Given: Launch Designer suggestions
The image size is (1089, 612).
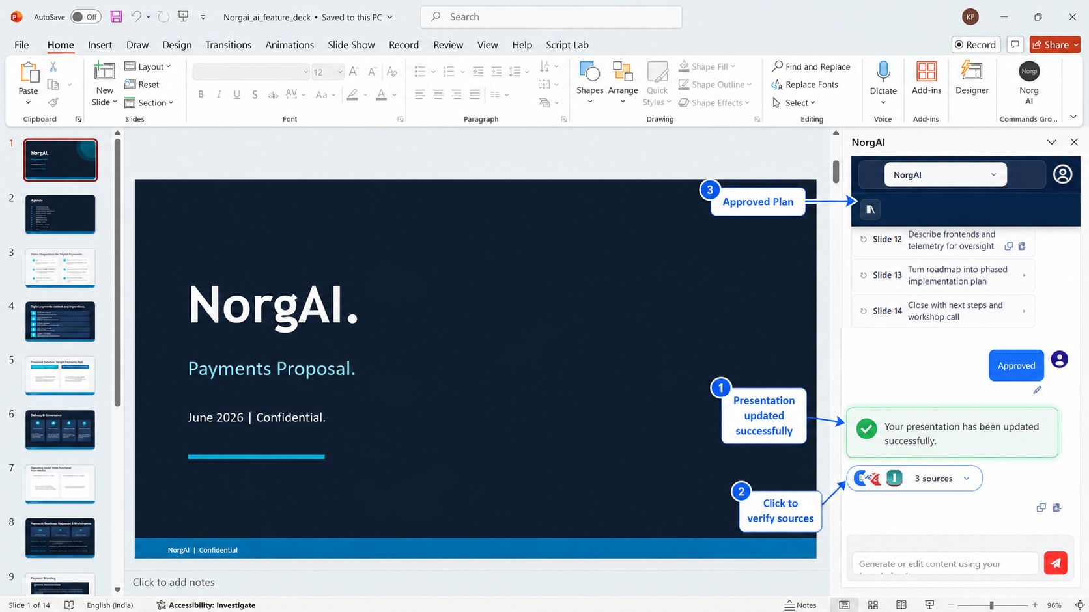Looking at the screenshot, I should coord(972,78).
